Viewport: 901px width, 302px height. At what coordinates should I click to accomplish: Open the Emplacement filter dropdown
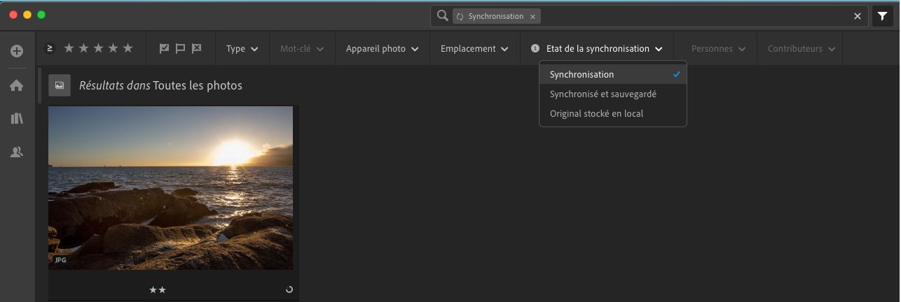(474, 49)
